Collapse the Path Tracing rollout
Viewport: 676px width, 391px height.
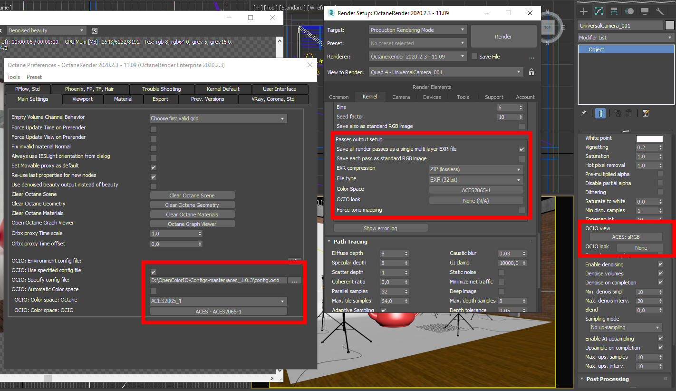tap(350, 242)
